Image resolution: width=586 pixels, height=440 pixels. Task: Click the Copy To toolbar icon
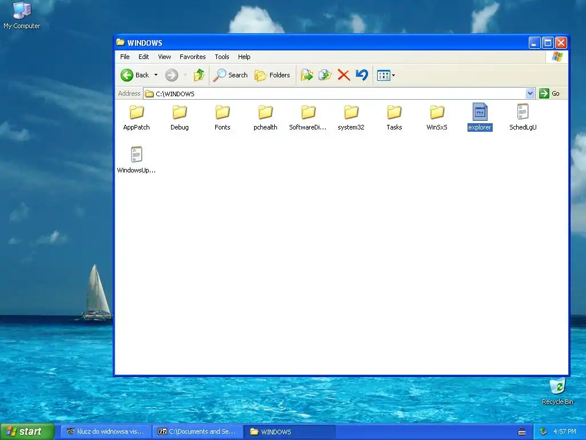pos(325,75)
